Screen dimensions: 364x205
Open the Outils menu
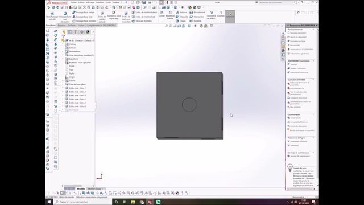(108, 2)
